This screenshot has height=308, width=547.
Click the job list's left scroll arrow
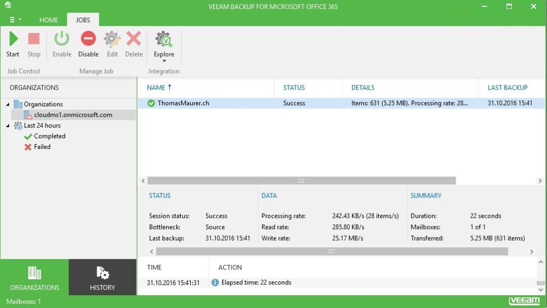pos(143,181)
